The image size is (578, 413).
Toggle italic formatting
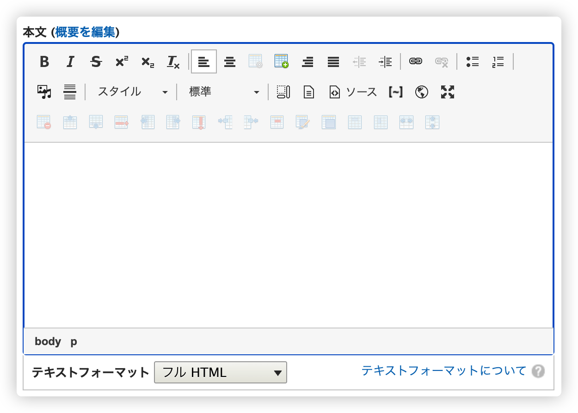click(x=70, y=61)
